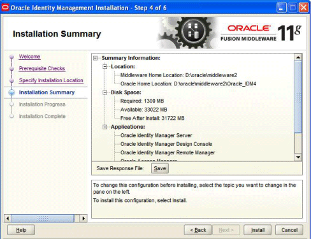Go back with the Back button
The width and height of the screenshot is (311, 239).
coord(198,230)
